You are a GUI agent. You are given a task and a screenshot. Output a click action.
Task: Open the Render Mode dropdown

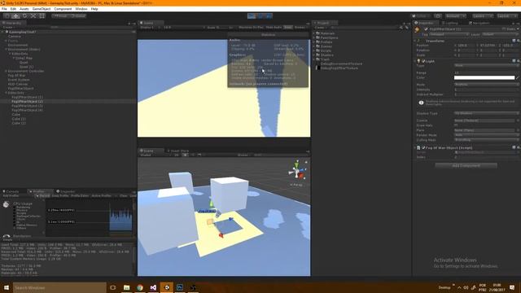[487, 135]
